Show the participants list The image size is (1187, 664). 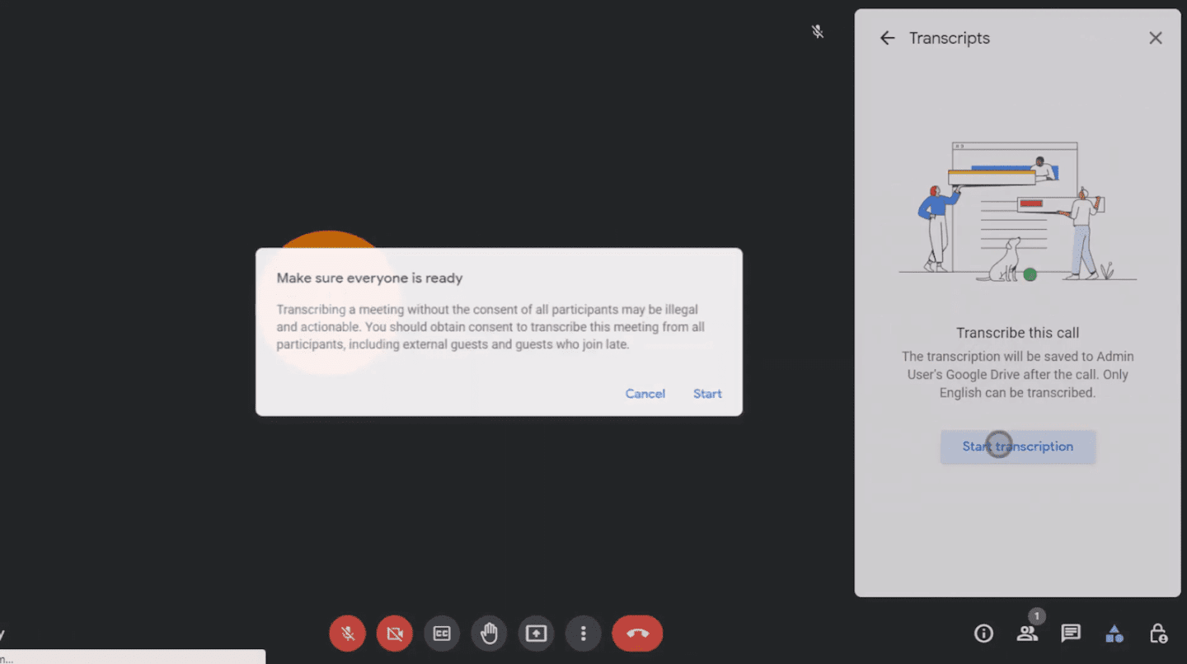pyautogui.click(x=1027, y=633)
